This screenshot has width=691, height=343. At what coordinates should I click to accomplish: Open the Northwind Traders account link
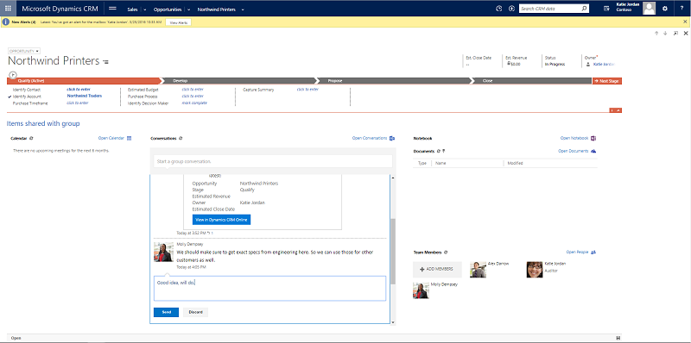85,96
